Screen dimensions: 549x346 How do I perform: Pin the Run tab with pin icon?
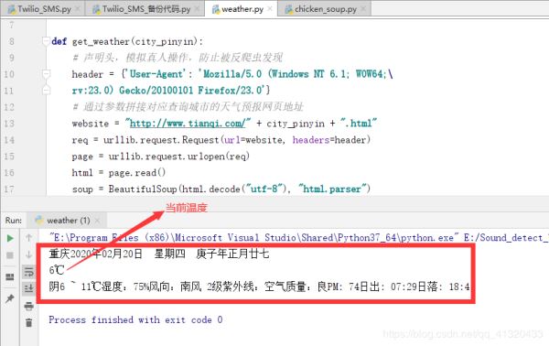point(10,298)
